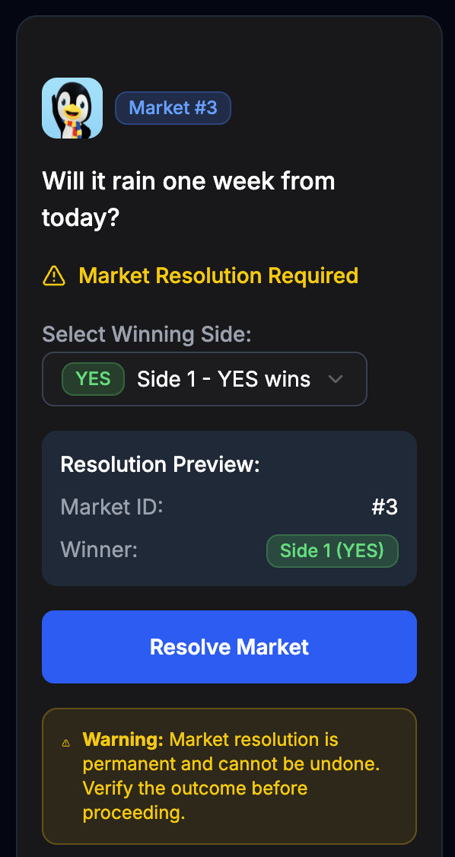Viewport: 455px width, 857px height.
Task: Click the Market #3 badge
Action: [173, 107]
